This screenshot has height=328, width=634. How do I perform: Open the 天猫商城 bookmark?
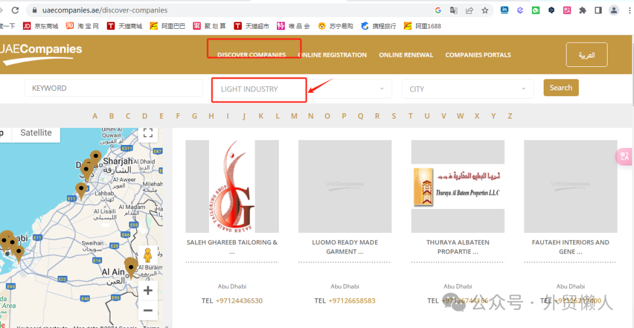124,26
